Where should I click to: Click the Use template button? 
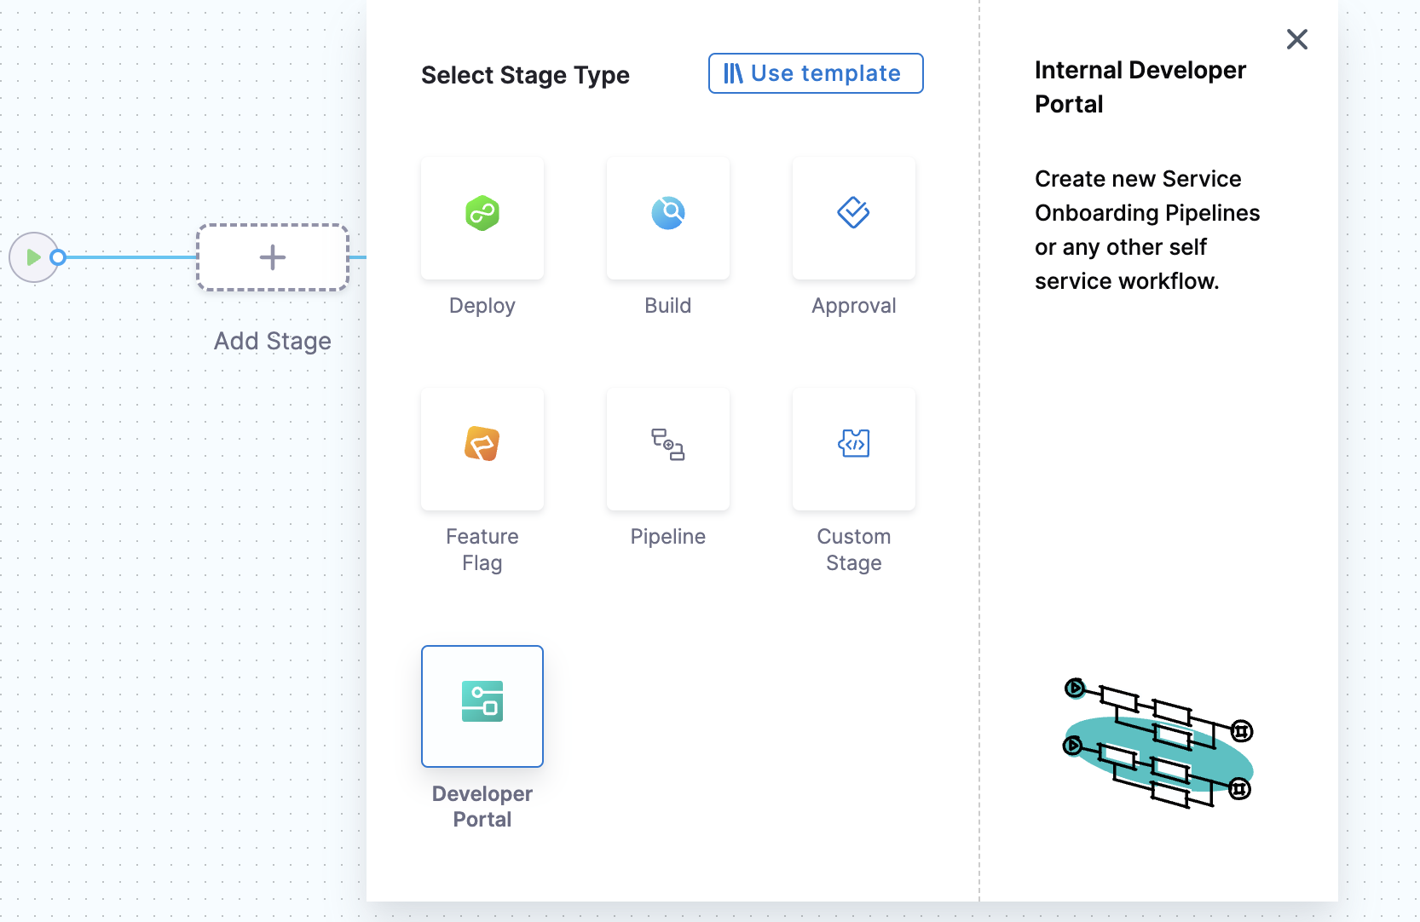[816, 73]
